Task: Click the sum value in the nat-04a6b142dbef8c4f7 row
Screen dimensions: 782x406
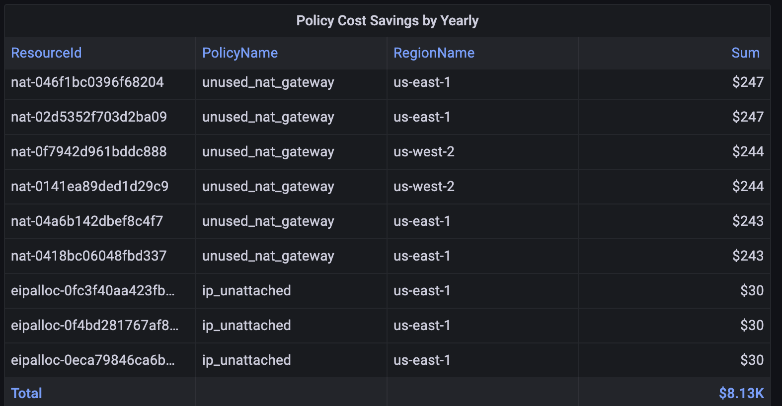Action: click(x=747, y=221)
